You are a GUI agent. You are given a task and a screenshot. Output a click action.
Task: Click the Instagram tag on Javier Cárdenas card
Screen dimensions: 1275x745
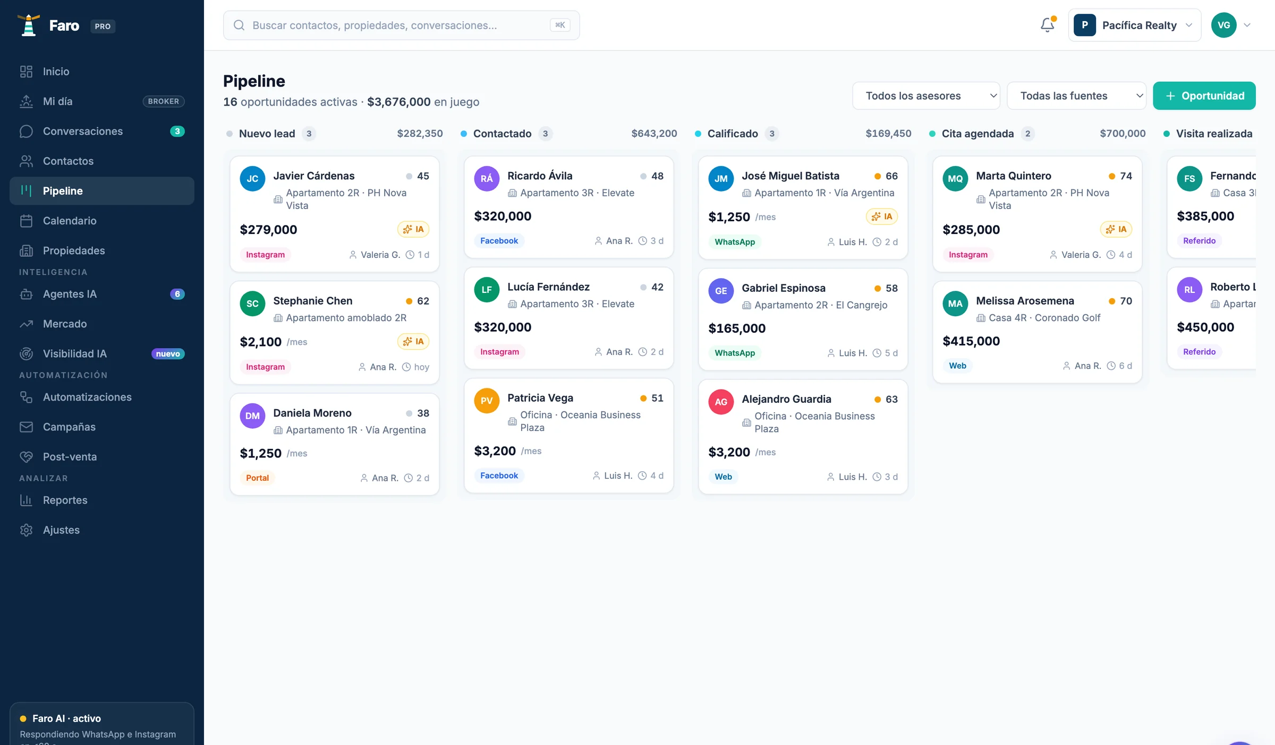(266, 255)
